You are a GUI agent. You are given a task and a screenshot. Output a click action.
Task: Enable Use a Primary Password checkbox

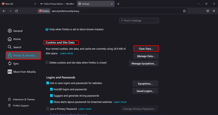(x=47, y=109)
